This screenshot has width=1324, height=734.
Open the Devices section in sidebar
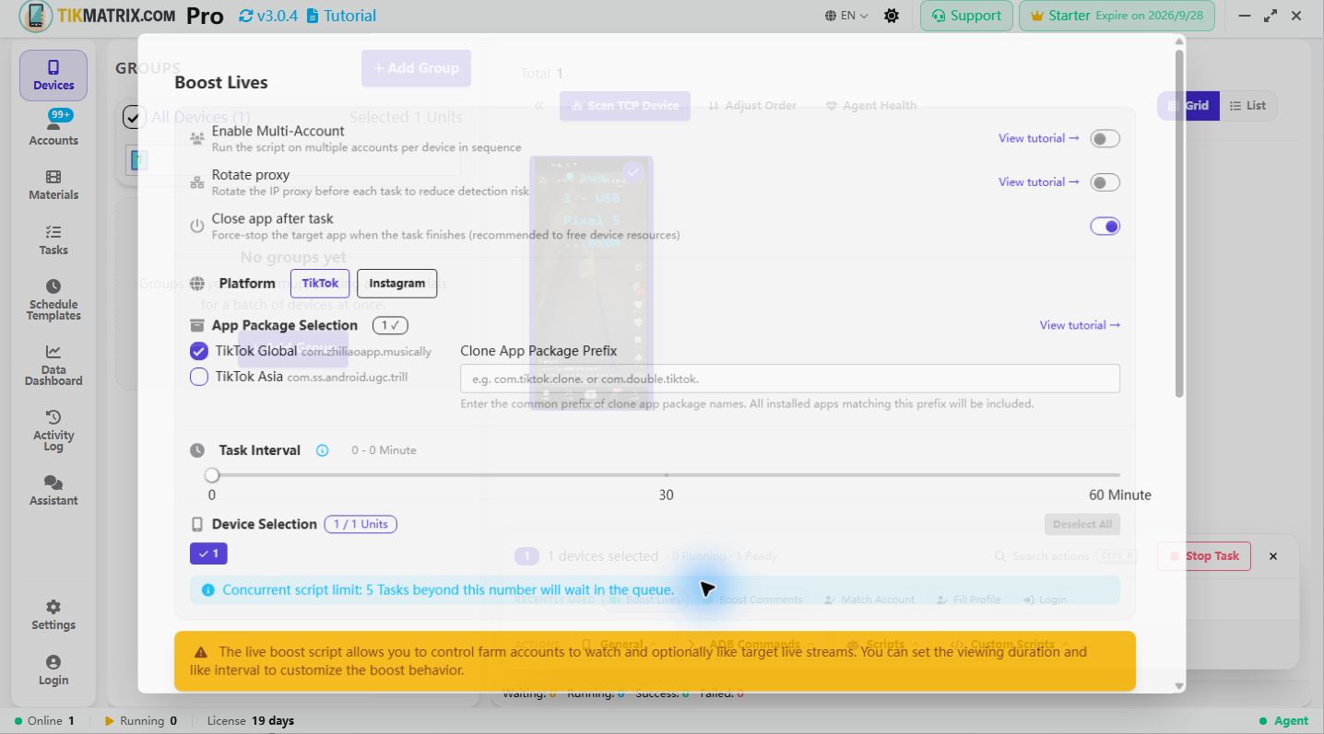(53, 76)
